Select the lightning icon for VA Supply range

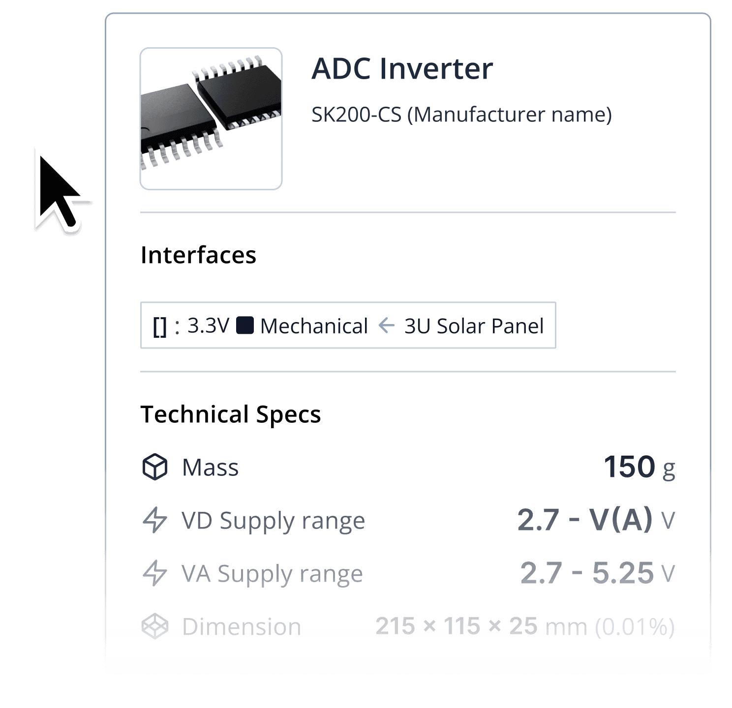point(155,573)
